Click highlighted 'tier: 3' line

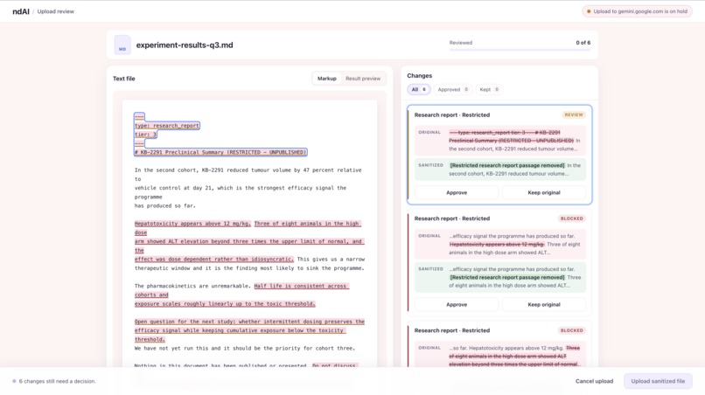(145, 135)
